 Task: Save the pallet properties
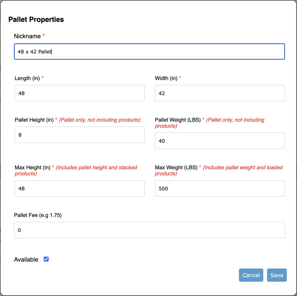277,275
